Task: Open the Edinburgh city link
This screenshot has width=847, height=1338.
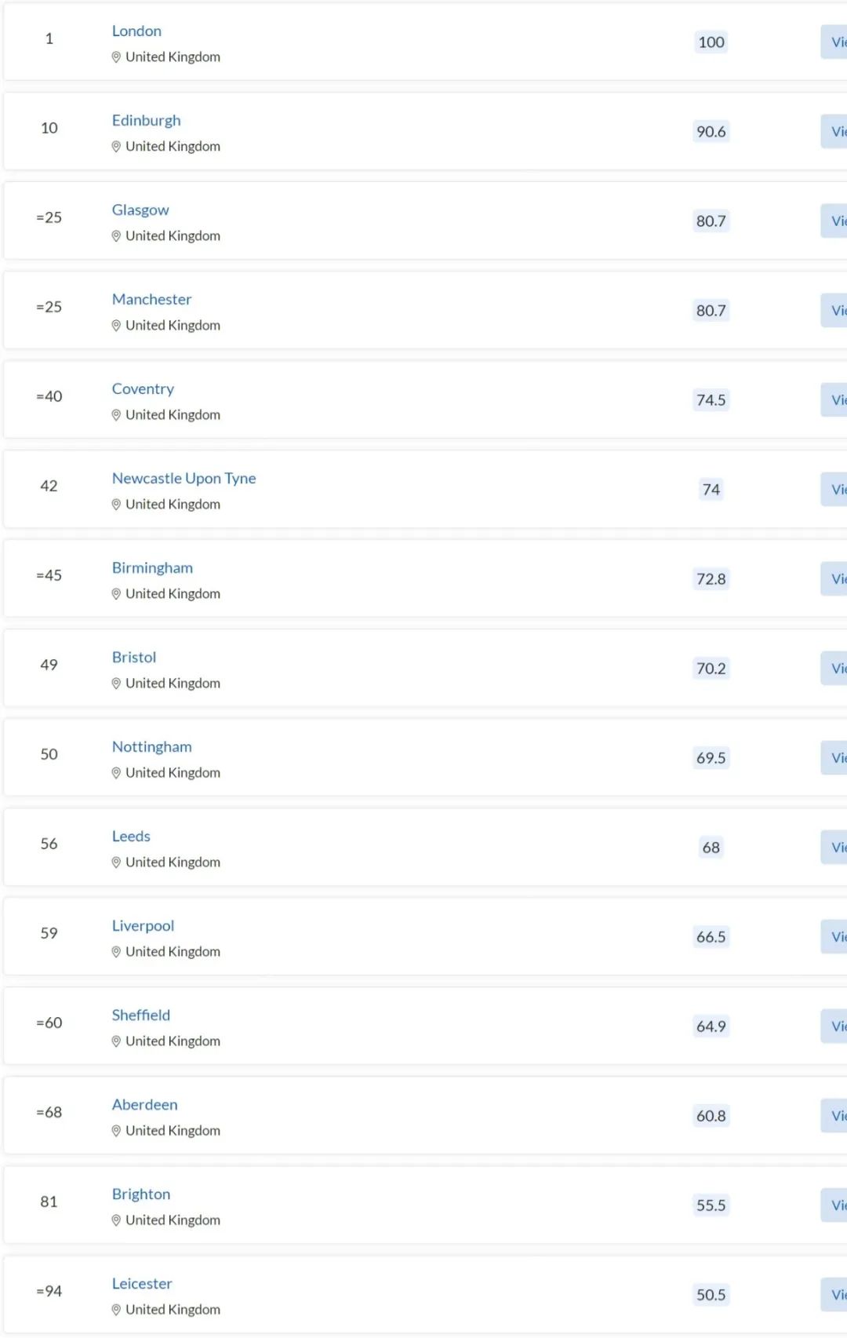Action: point(146,120)
